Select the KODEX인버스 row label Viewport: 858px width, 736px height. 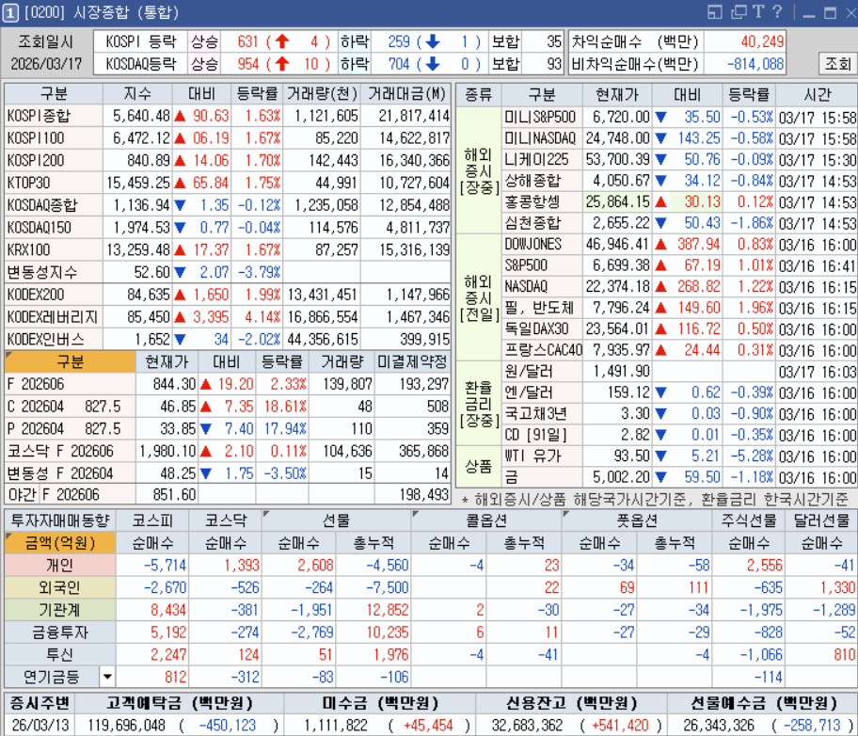pos(54,339)
